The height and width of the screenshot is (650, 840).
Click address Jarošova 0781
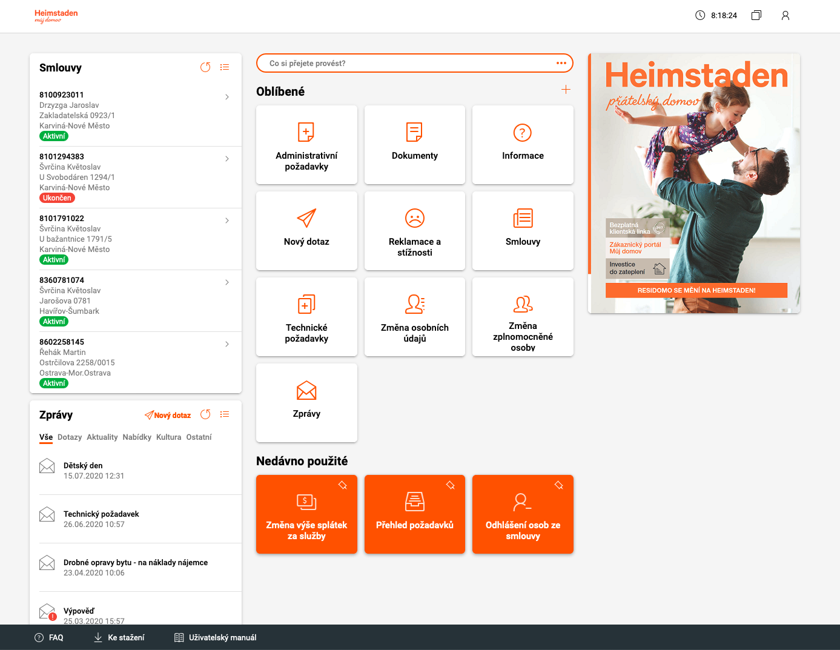[x=65, y=300]
